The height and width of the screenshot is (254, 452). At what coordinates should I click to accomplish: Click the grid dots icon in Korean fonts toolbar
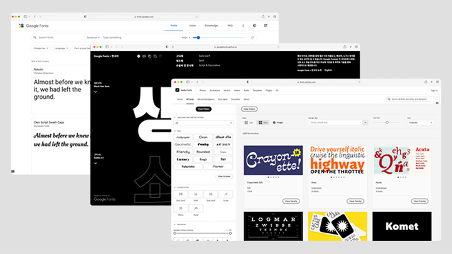point(161,56)
